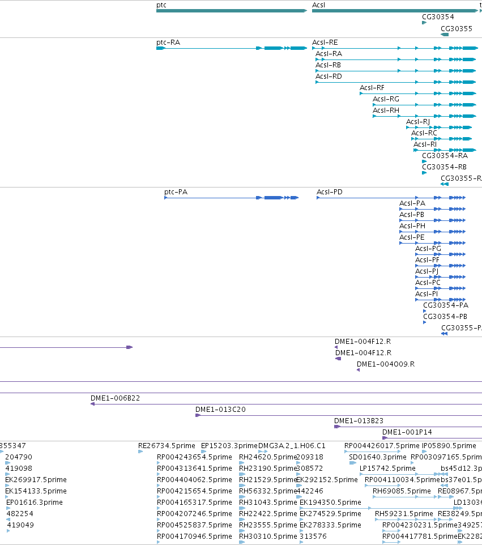Click the EK154133.5prime EST label
The image size is (482, 545).
[36, 491]
